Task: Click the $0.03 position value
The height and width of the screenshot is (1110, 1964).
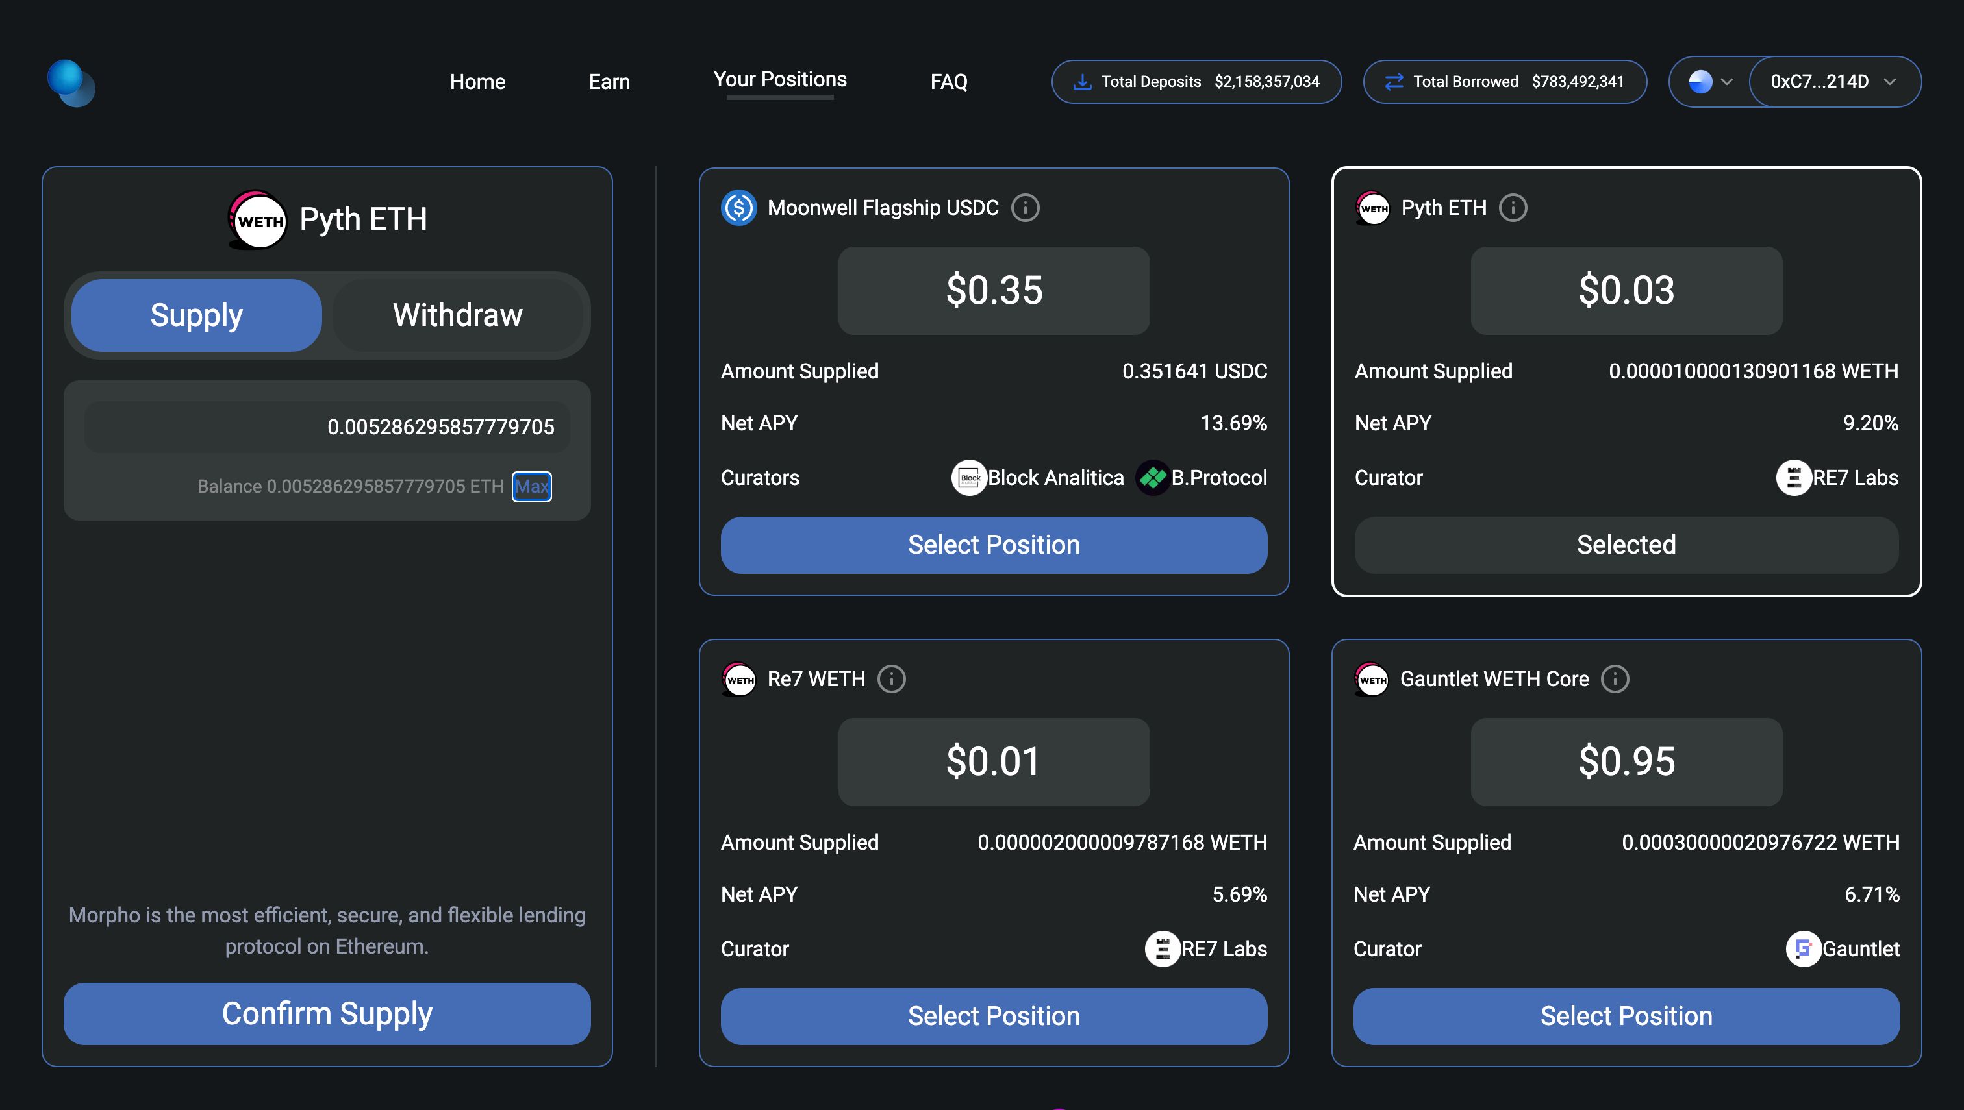Action: tap(1626, 290)
